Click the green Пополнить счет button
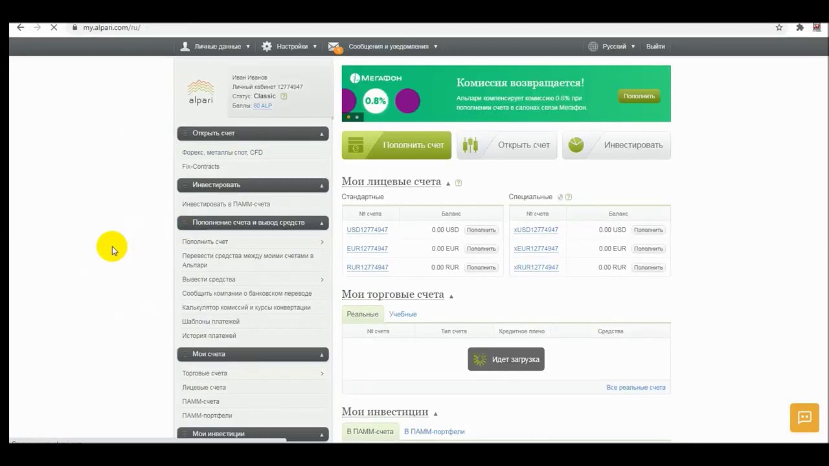Screen dimensions: 829x466 (x=396, y=145)
